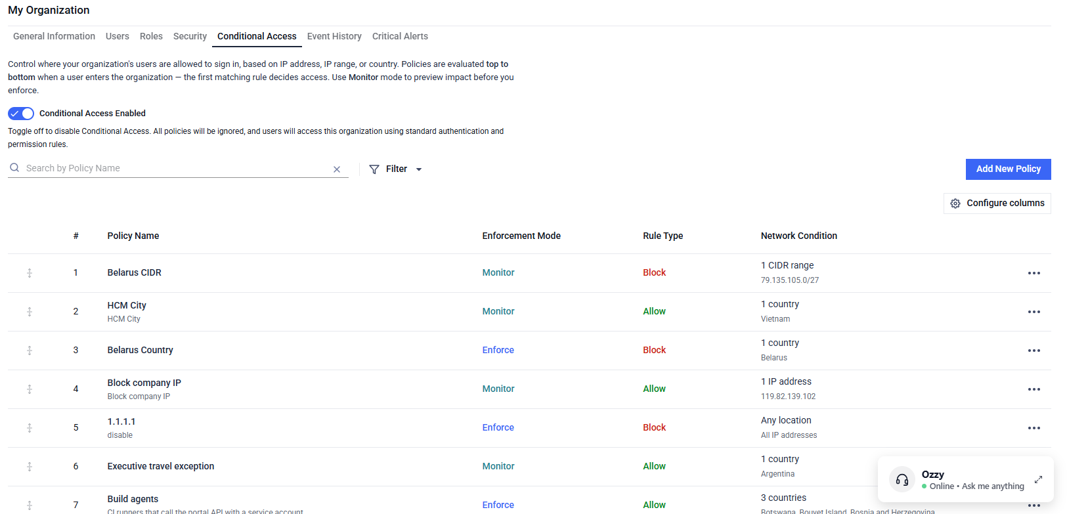Click the drag handle for Belarus Country row
1067x514 pixels.
[x=30, y=351]
